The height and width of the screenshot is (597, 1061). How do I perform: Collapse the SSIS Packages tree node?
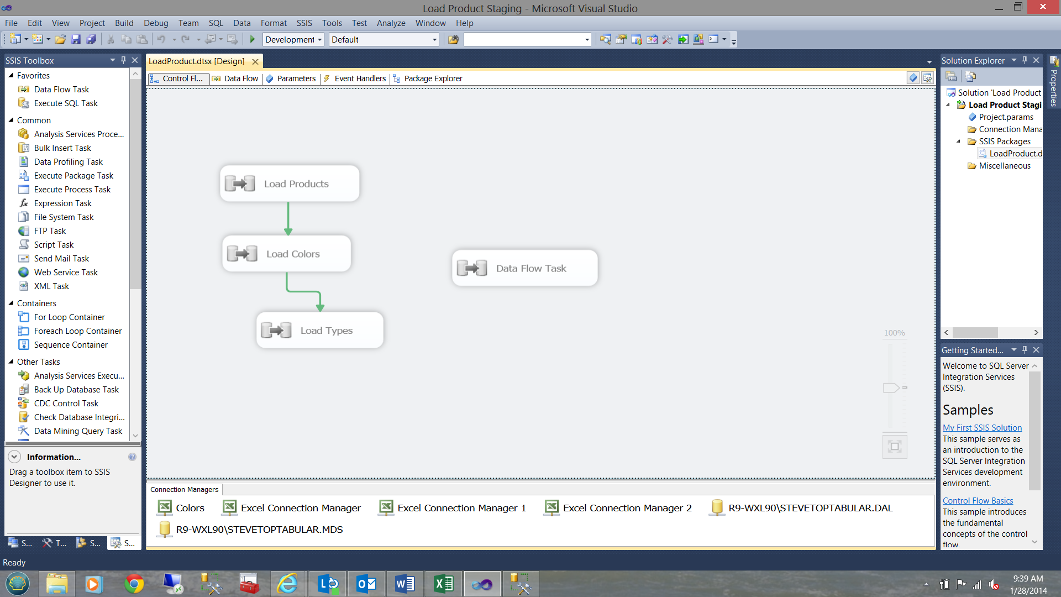pyautogui.click(x=959, y=142)
